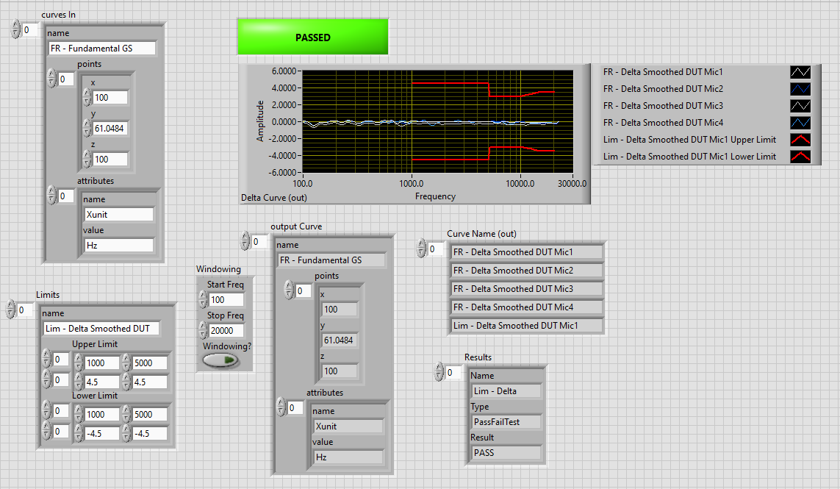The width and height of the screenshot is (840, 489).
Task: Click the green PASSED indicator
Action: click(x=312, y=37)
